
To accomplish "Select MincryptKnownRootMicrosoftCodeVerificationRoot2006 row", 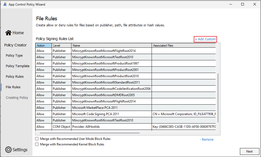I will click(x=125, y=89).
